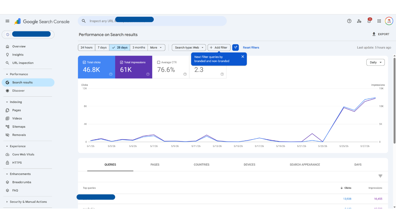Open the Daily granularity dropdown
Viewport: 396px width, 222px height.
tap(376, 62)
